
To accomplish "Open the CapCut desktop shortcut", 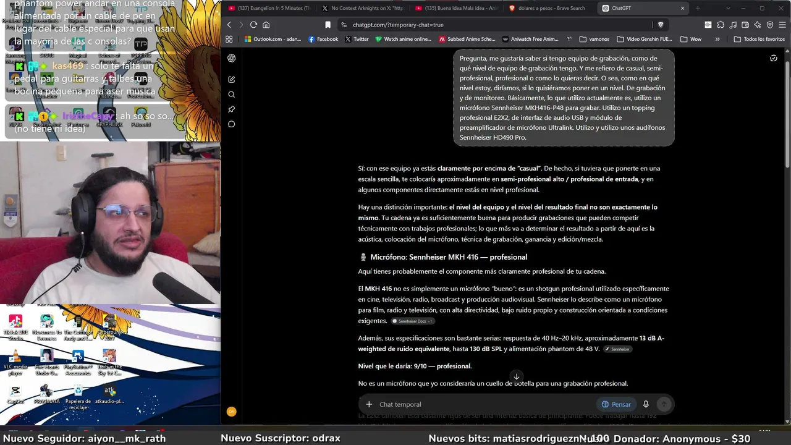I will [15, 395].
